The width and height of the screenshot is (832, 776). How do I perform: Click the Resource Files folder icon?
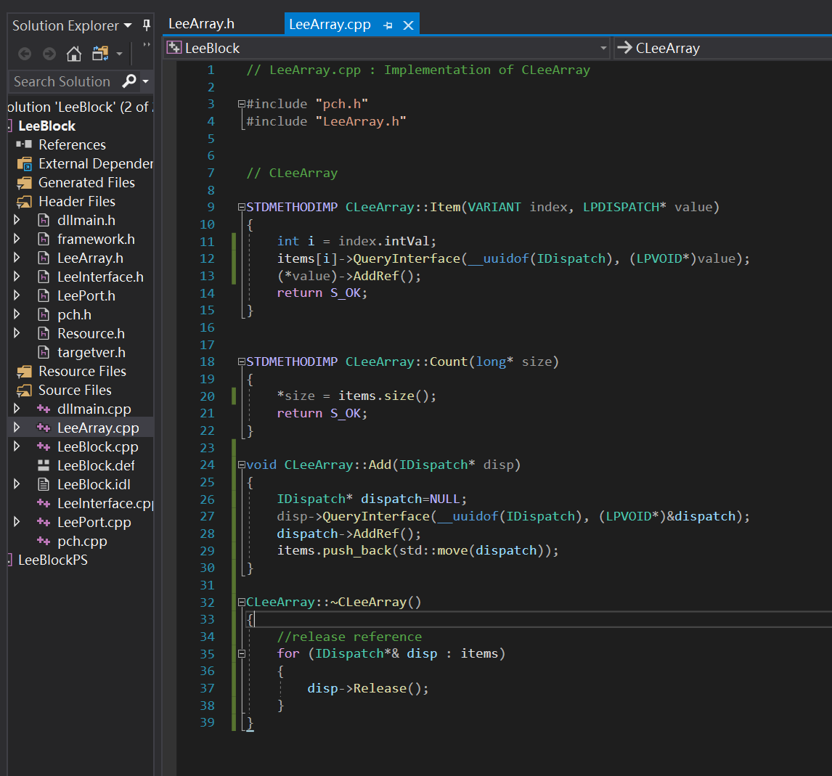[25, 371]
